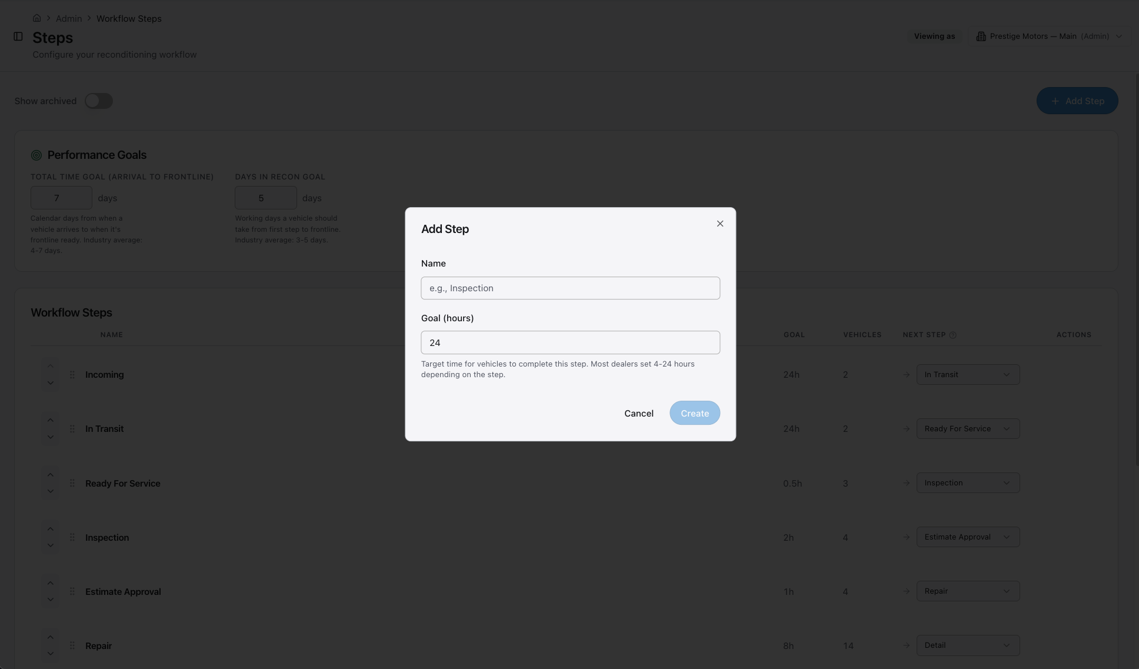Open Repair next step dropdown
Screen dimensions: 1139x669
pyautogui.click(x=968, y=645)
